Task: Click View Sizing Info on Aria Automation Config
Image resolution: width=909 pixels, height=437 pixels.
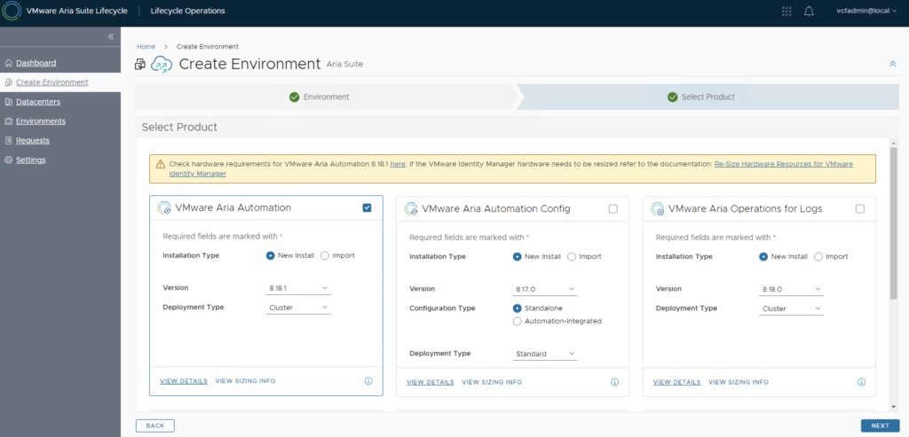Action: click(x=492, y=382)
